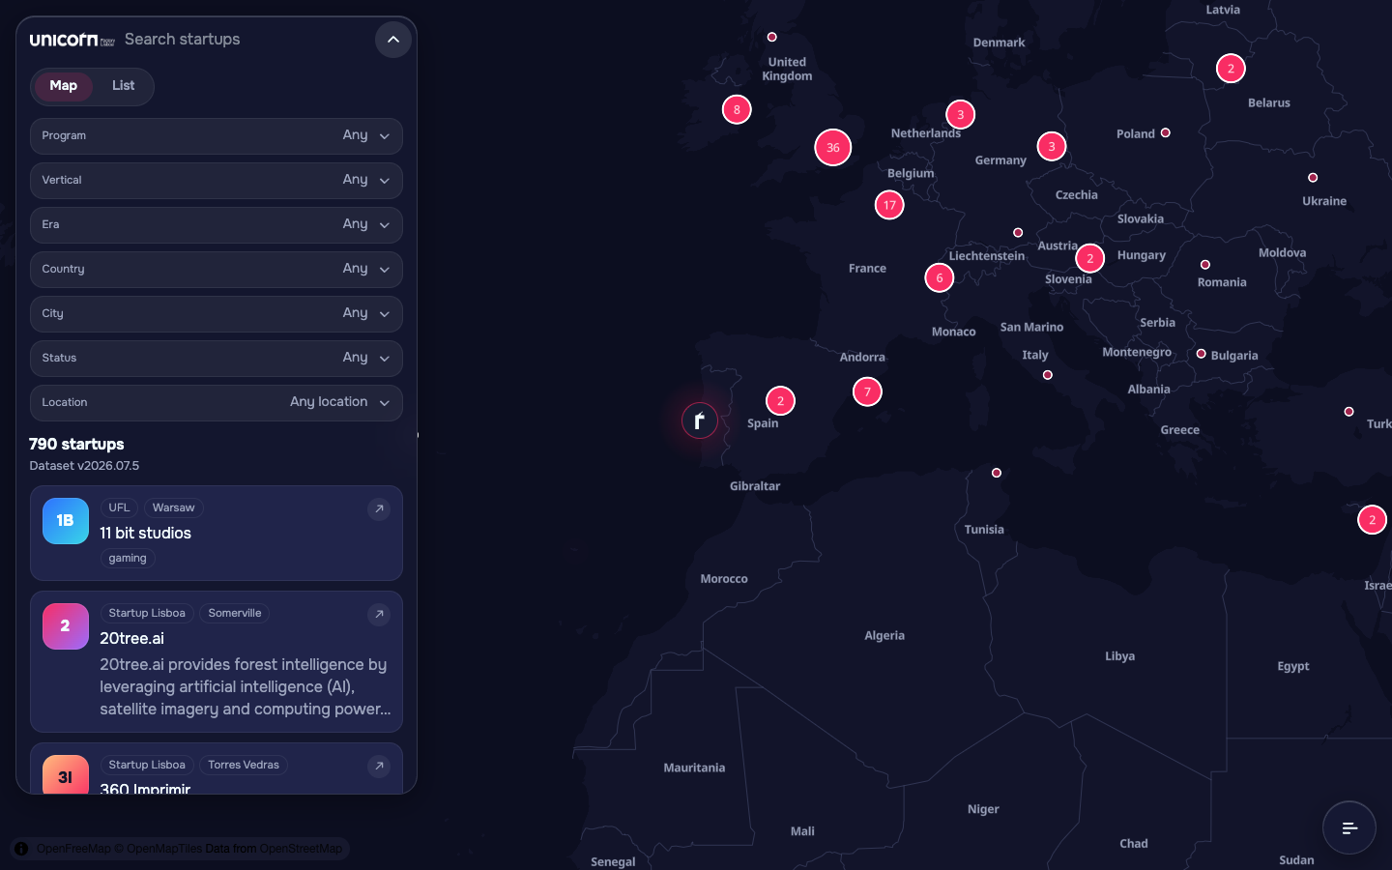This screenshot has height=870, width=1392.
Task: Select the Torres Vedras city tag
Action: click(x=244, y=766)
